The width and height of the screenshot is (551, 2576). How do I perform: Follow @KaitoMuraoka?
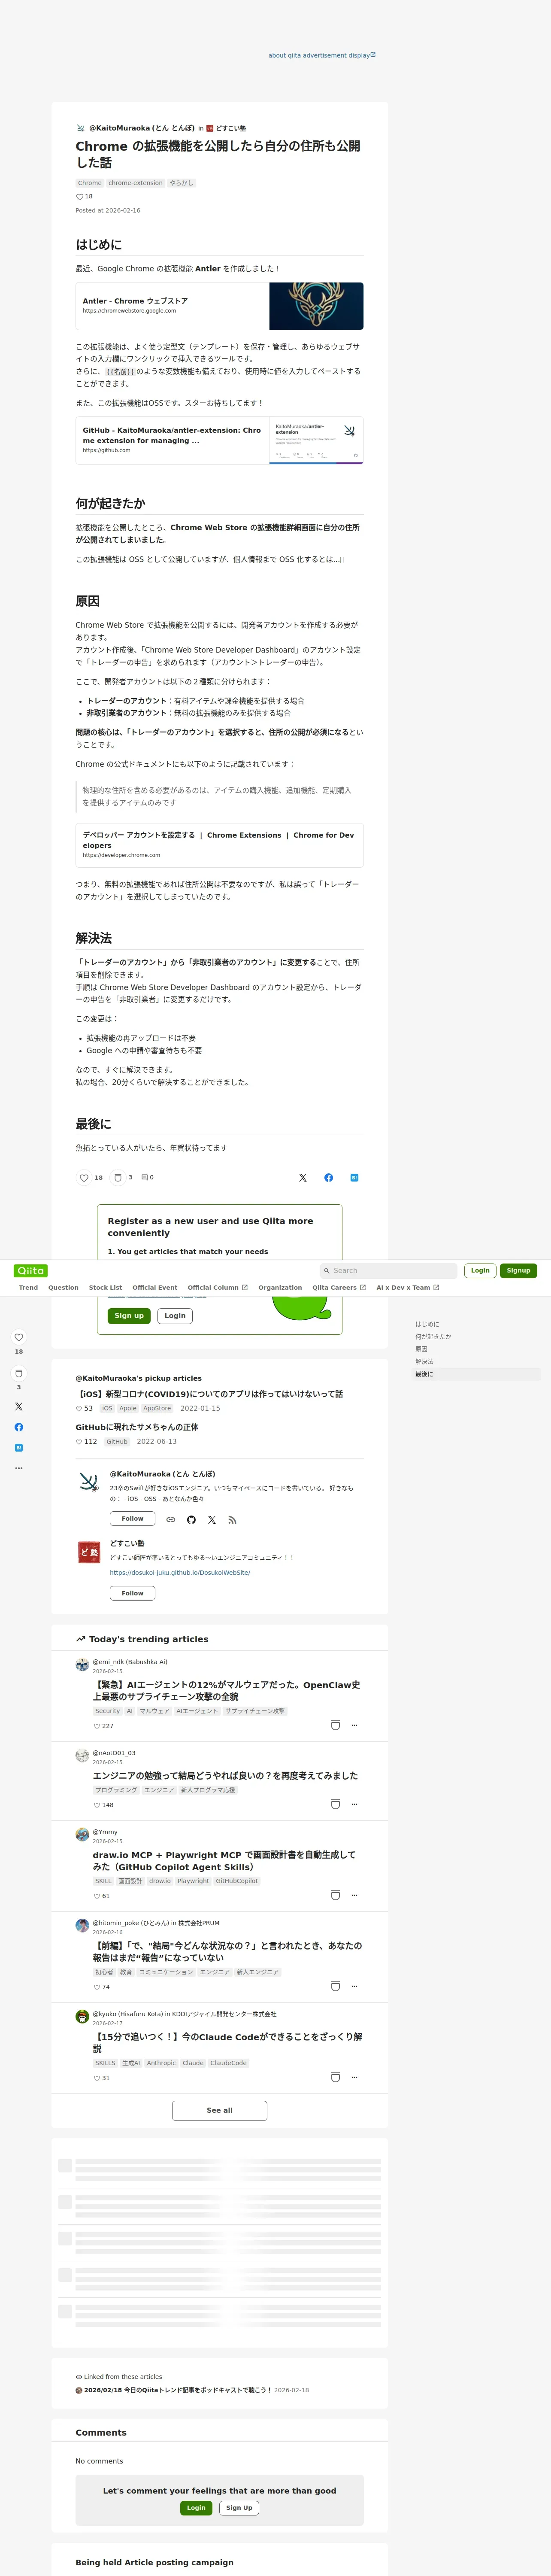(132, 1518)
